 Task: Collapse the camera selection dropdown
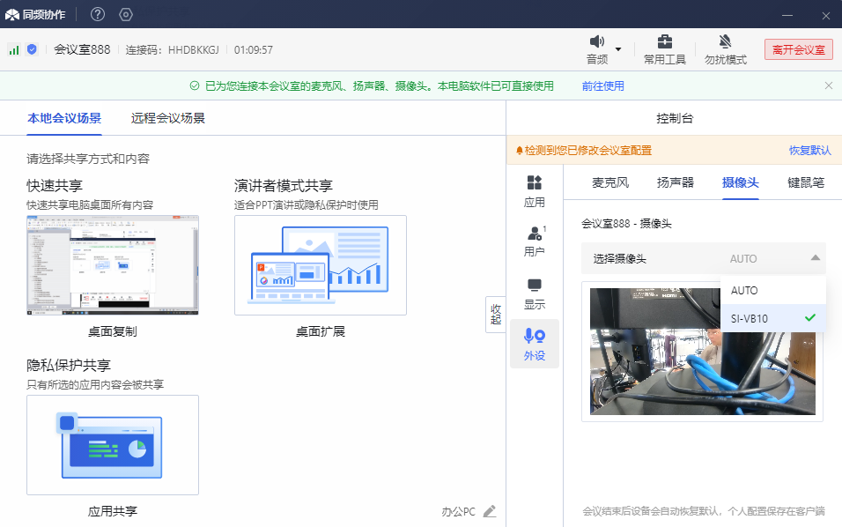tap(815, 258)
